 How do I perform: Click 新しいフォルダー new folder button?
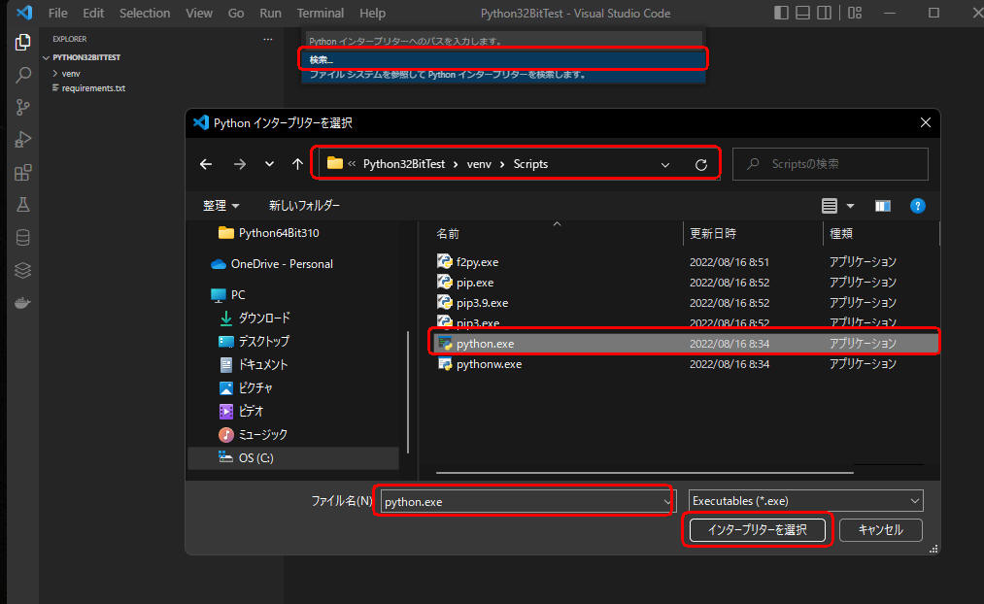pos(304,206)
